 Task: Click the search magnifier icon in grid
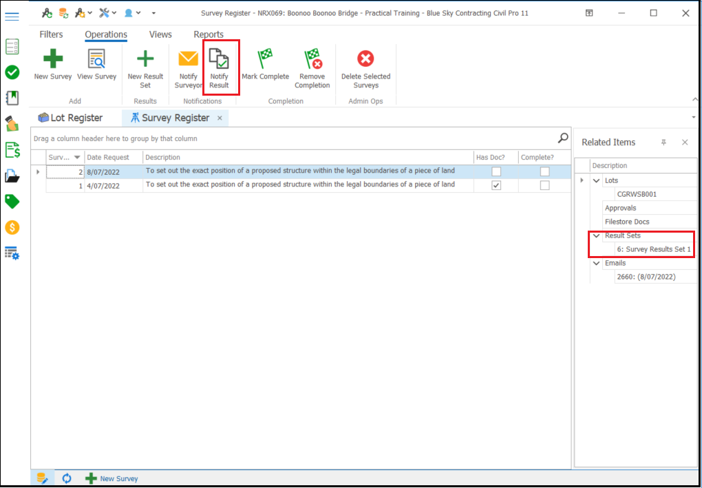pos(563,138)
